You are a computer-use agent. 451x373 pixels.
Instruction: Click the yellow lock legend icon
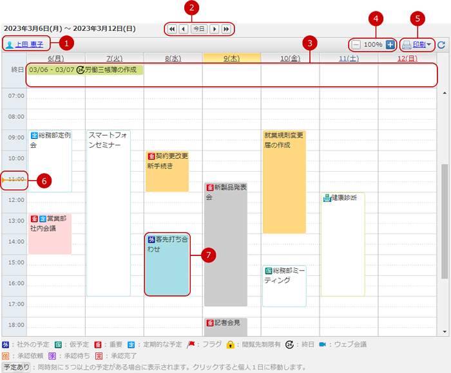click(x=230, y=344)
